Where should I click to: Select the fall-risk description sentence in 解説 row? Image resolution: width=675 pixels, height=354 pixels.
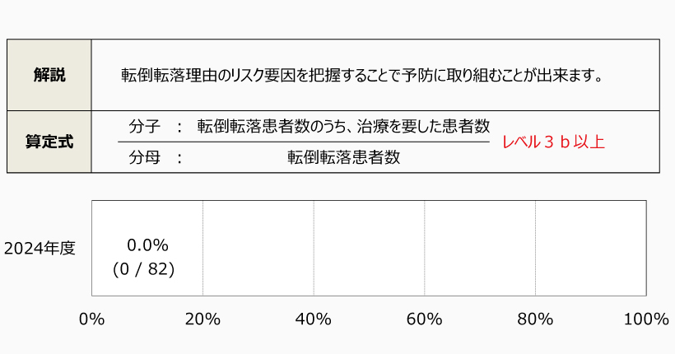pos(363,76)
